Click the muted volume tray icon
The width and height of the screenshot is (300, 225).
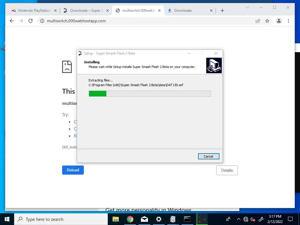253,219
